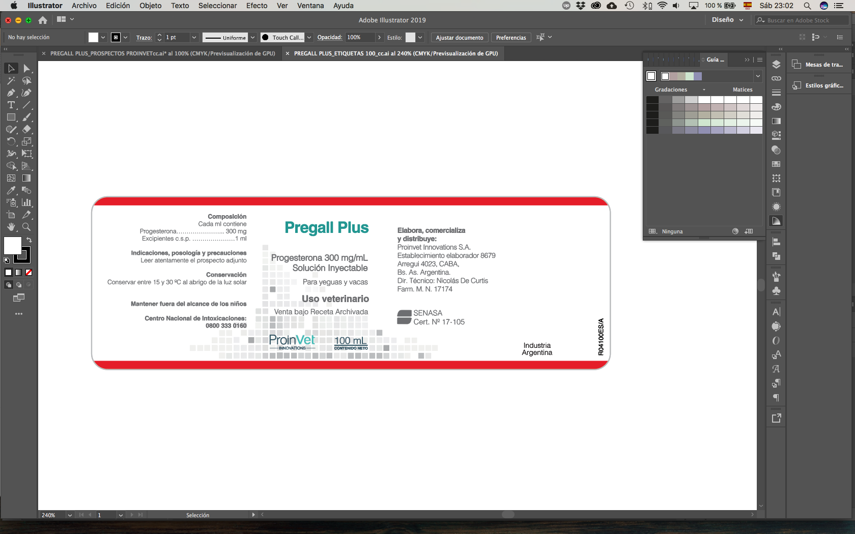
Task: Select the Line Segment tool
Action: click(26, 105)
